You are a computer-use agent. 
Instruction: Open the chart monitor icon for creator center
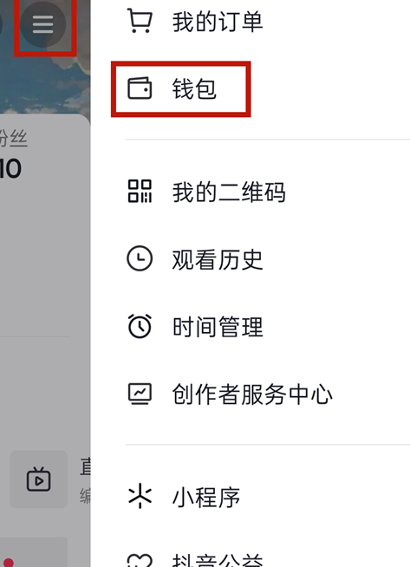pos(140,394)
